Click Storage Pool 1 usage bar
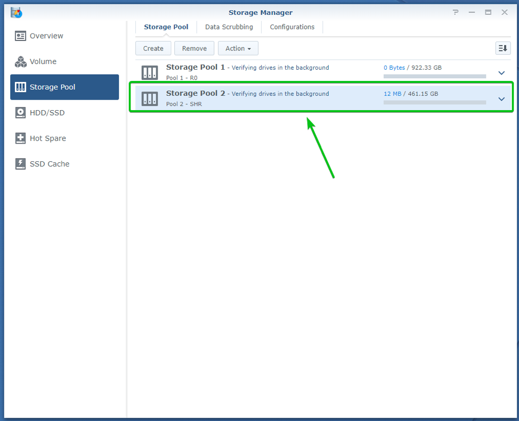Viewport: 519px width, 421px height. click(434, 77)
